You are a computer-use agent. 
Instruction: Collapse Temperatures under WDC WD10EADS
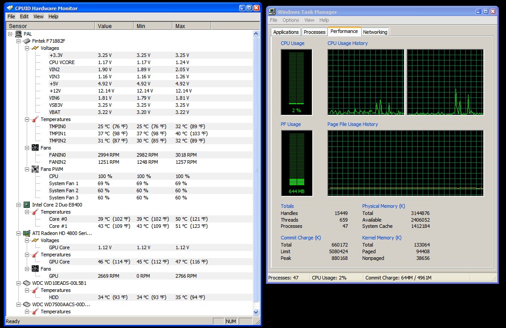27,290
